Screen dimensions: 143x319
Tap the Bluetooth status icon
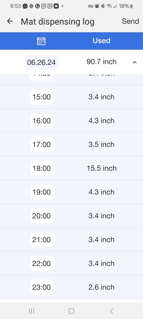tap(103, 6)
